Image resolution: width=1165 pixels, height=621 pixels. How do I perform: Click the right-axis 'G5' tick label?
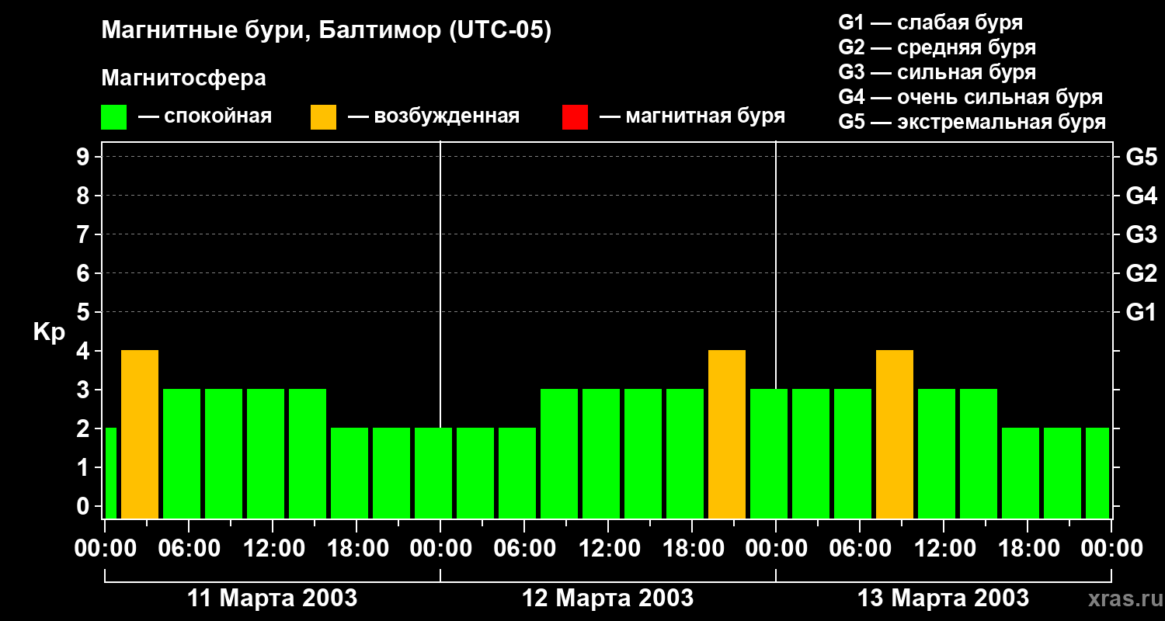pos(1142,157)
